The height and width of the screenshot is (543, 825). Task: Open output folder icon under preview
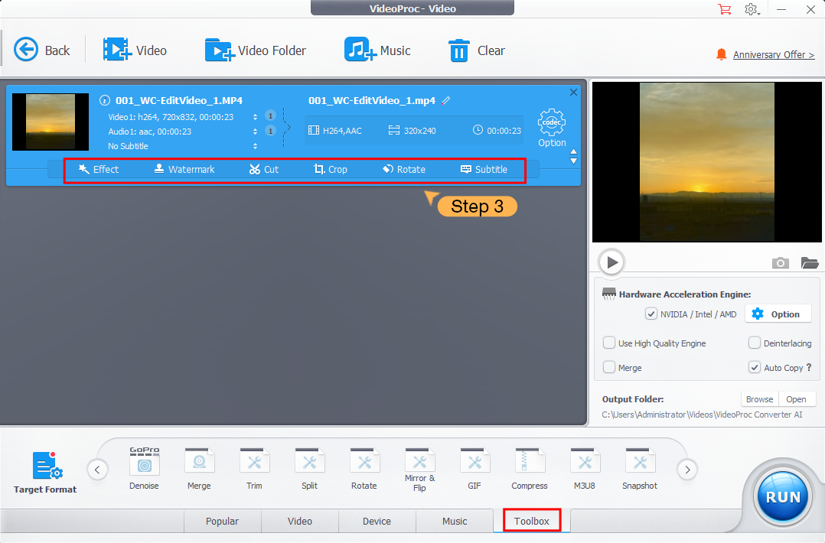coord(809,262)
